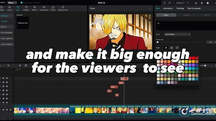
Task: Pick the first light-blue swatch in bottom row
Action: 158,82
